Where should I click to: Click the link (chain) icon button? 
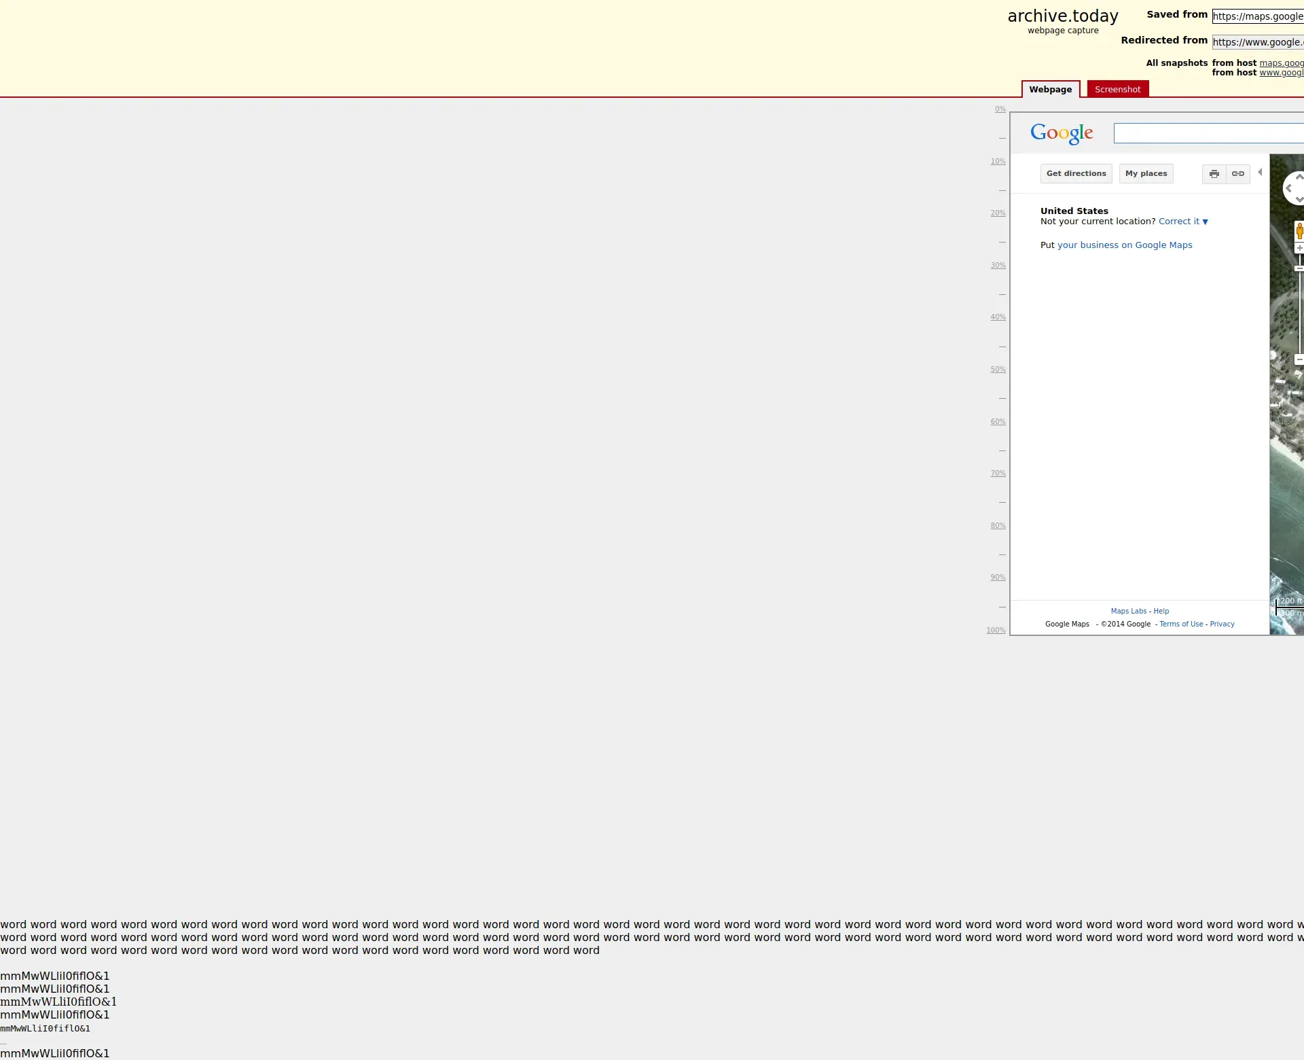click(1238, 174)
